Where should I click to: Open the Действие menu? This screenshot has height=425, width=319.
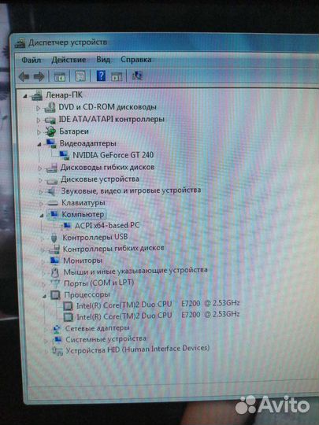pos(69,60)
